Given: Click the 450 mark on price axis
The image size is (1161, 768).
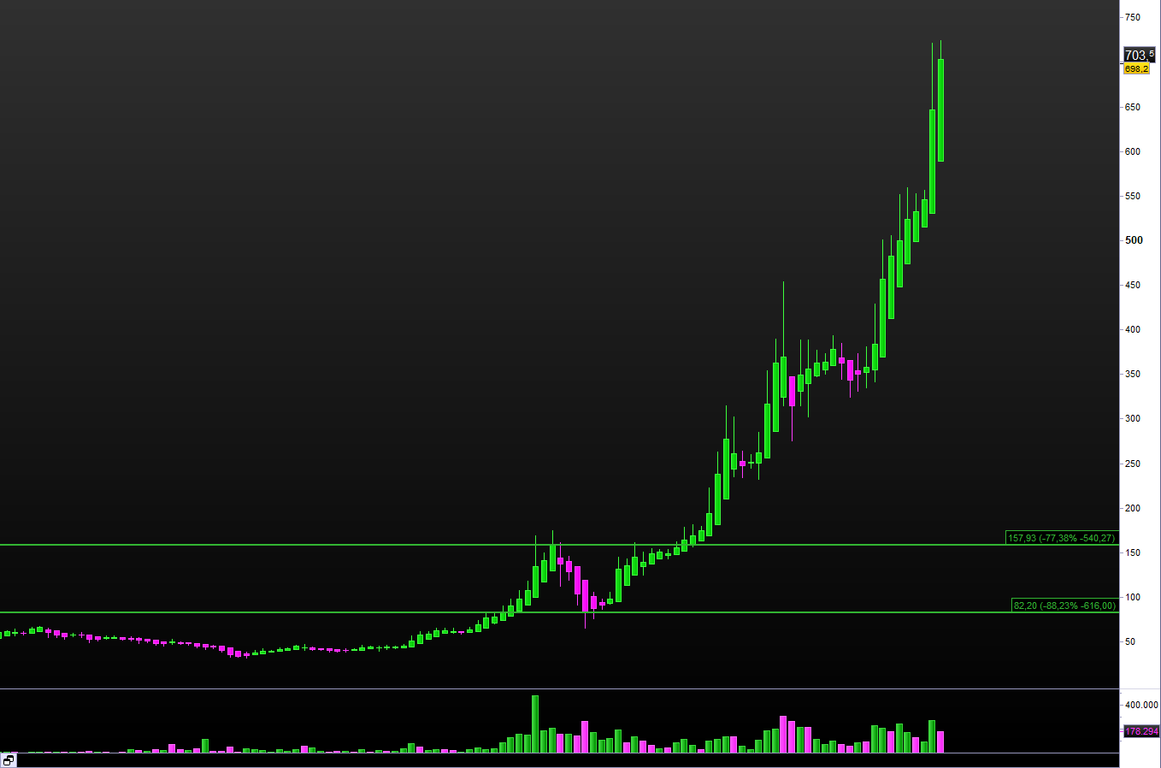Looking at the screenshot, I should pos(1132,285).
